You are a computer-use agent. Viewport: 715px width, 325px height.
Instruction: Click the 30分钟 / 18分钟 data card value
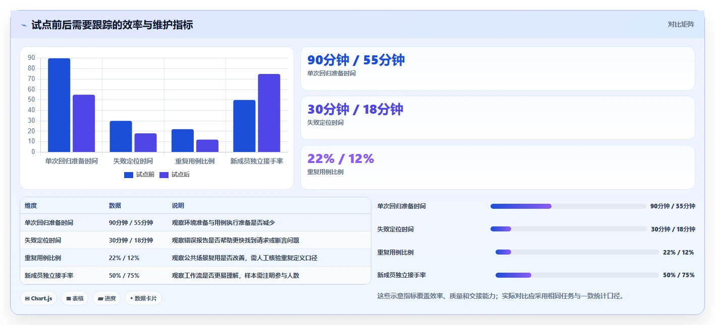click(355, 109)
